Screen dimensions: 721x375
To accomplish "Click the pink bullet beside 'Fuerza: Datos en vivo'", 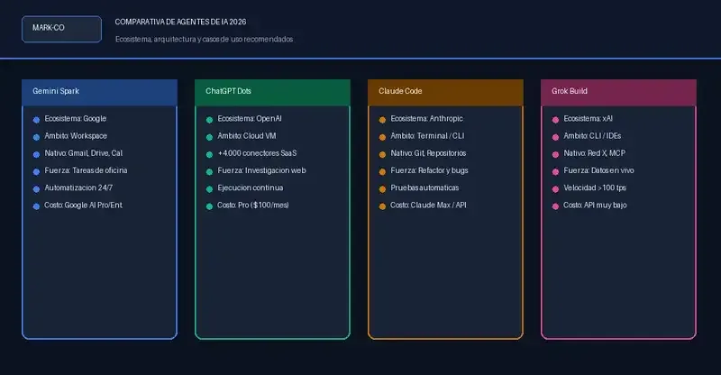I will click(x=555, y=171).
